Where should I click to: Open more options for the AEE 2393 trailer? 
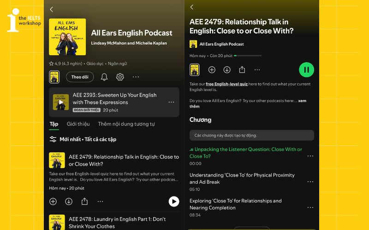pyautogui.click(x=171, y=102)
